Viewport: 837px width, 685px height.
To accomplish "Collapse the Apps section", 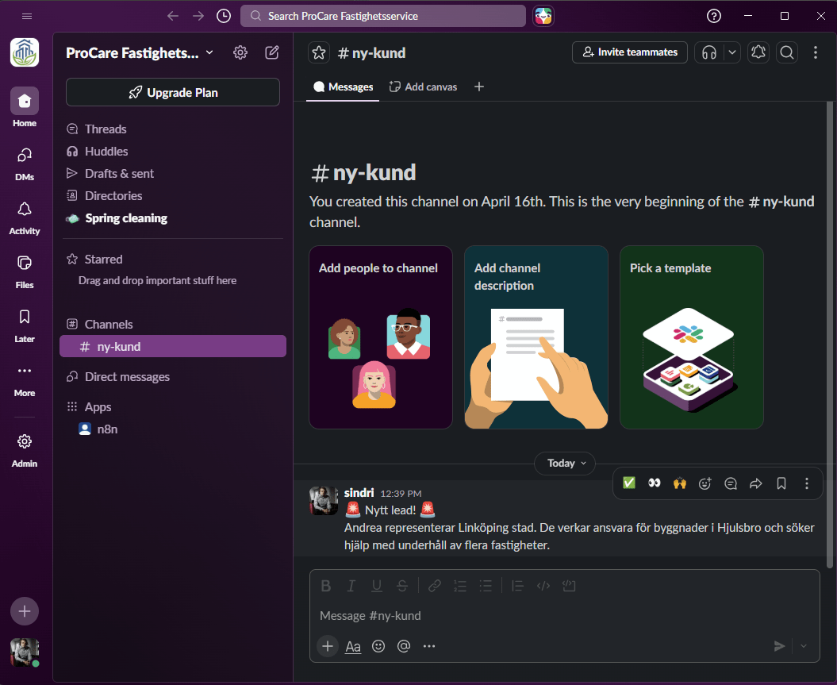I will point(98,406).
